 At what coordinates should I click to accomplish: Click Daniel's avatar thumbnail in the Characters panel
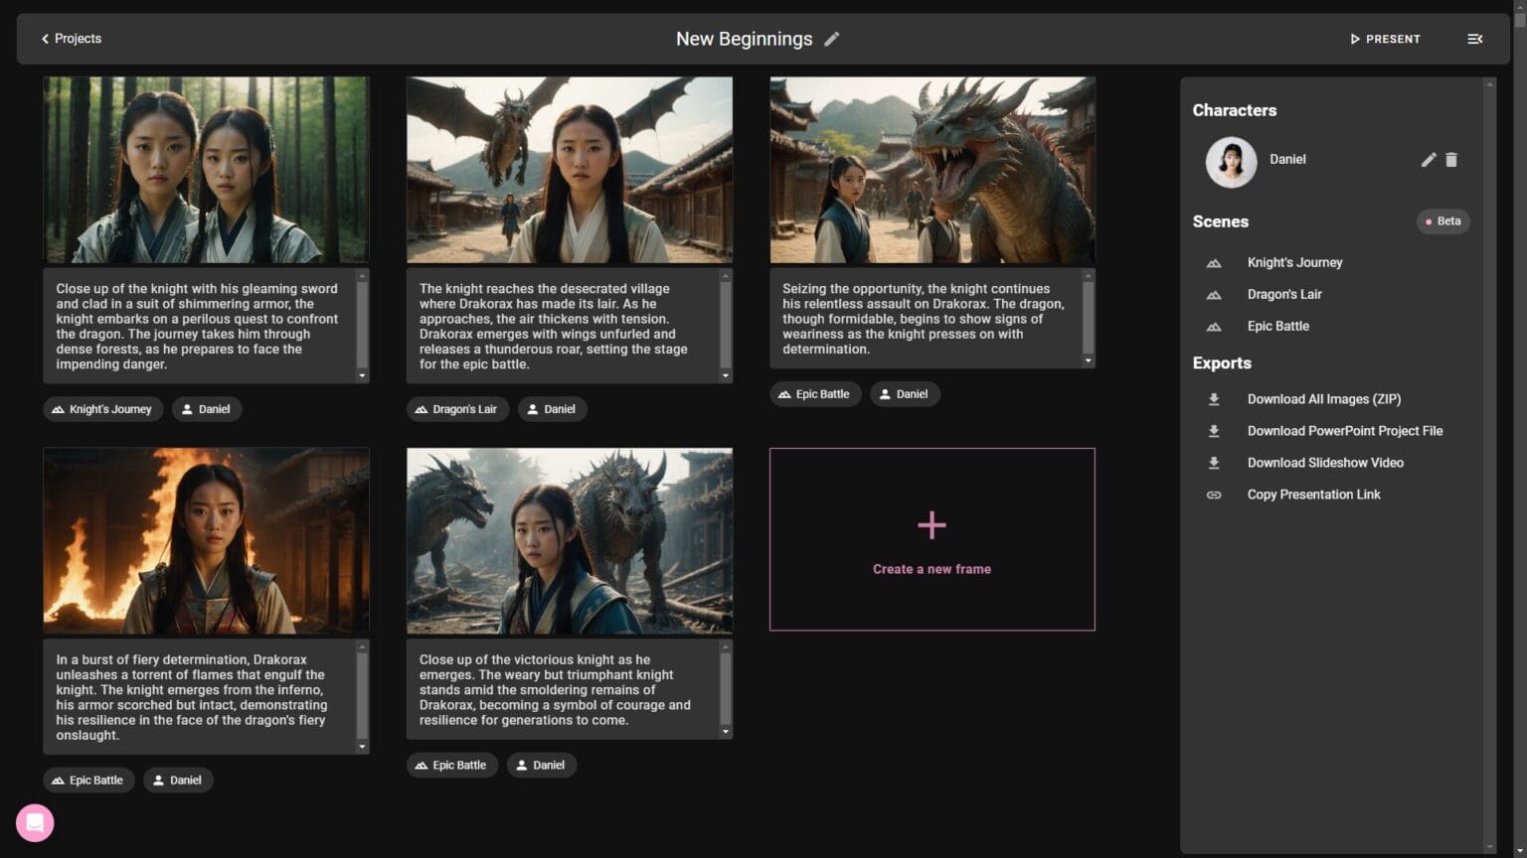tap(1231, 162)
